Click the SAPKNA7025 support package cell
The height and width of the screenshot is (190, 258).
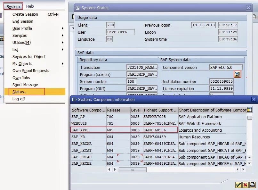[x=160, y=117]
